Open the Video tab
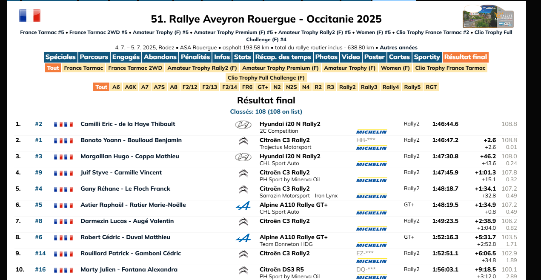The width and height of the screenshot is (541, 280). tap(351, 57)
